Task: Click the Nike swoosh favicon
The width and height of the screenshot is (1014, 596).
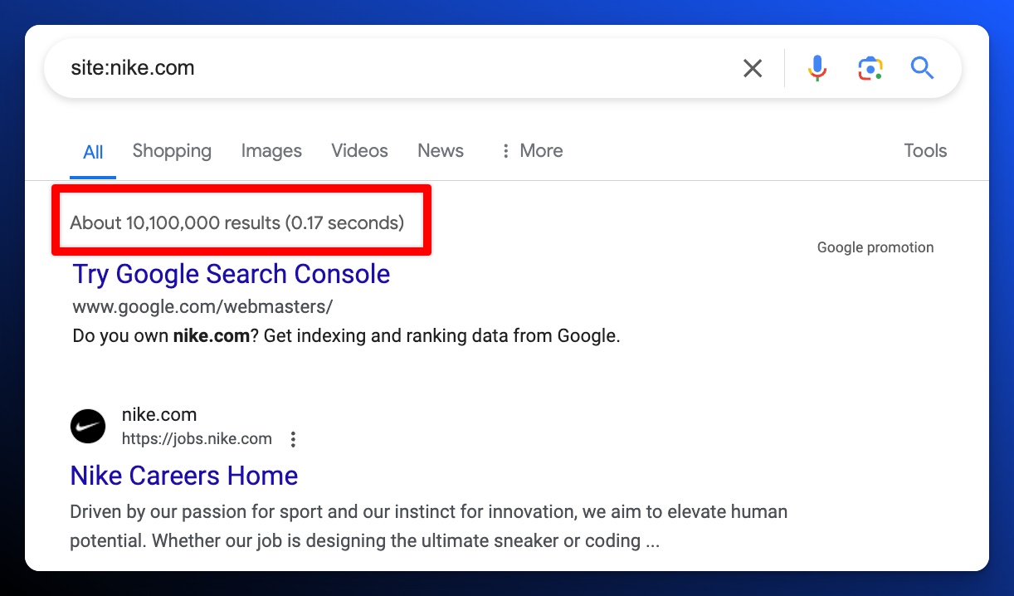Action: 88,426
